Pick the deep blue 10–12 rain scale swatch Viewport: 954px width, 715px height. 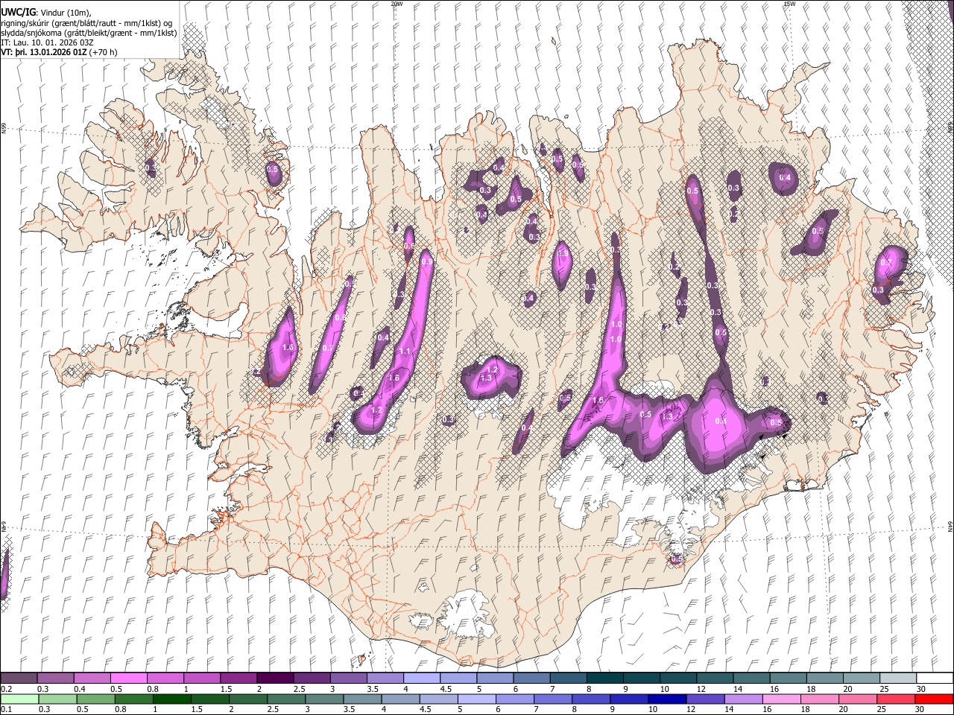pos(667,699)
